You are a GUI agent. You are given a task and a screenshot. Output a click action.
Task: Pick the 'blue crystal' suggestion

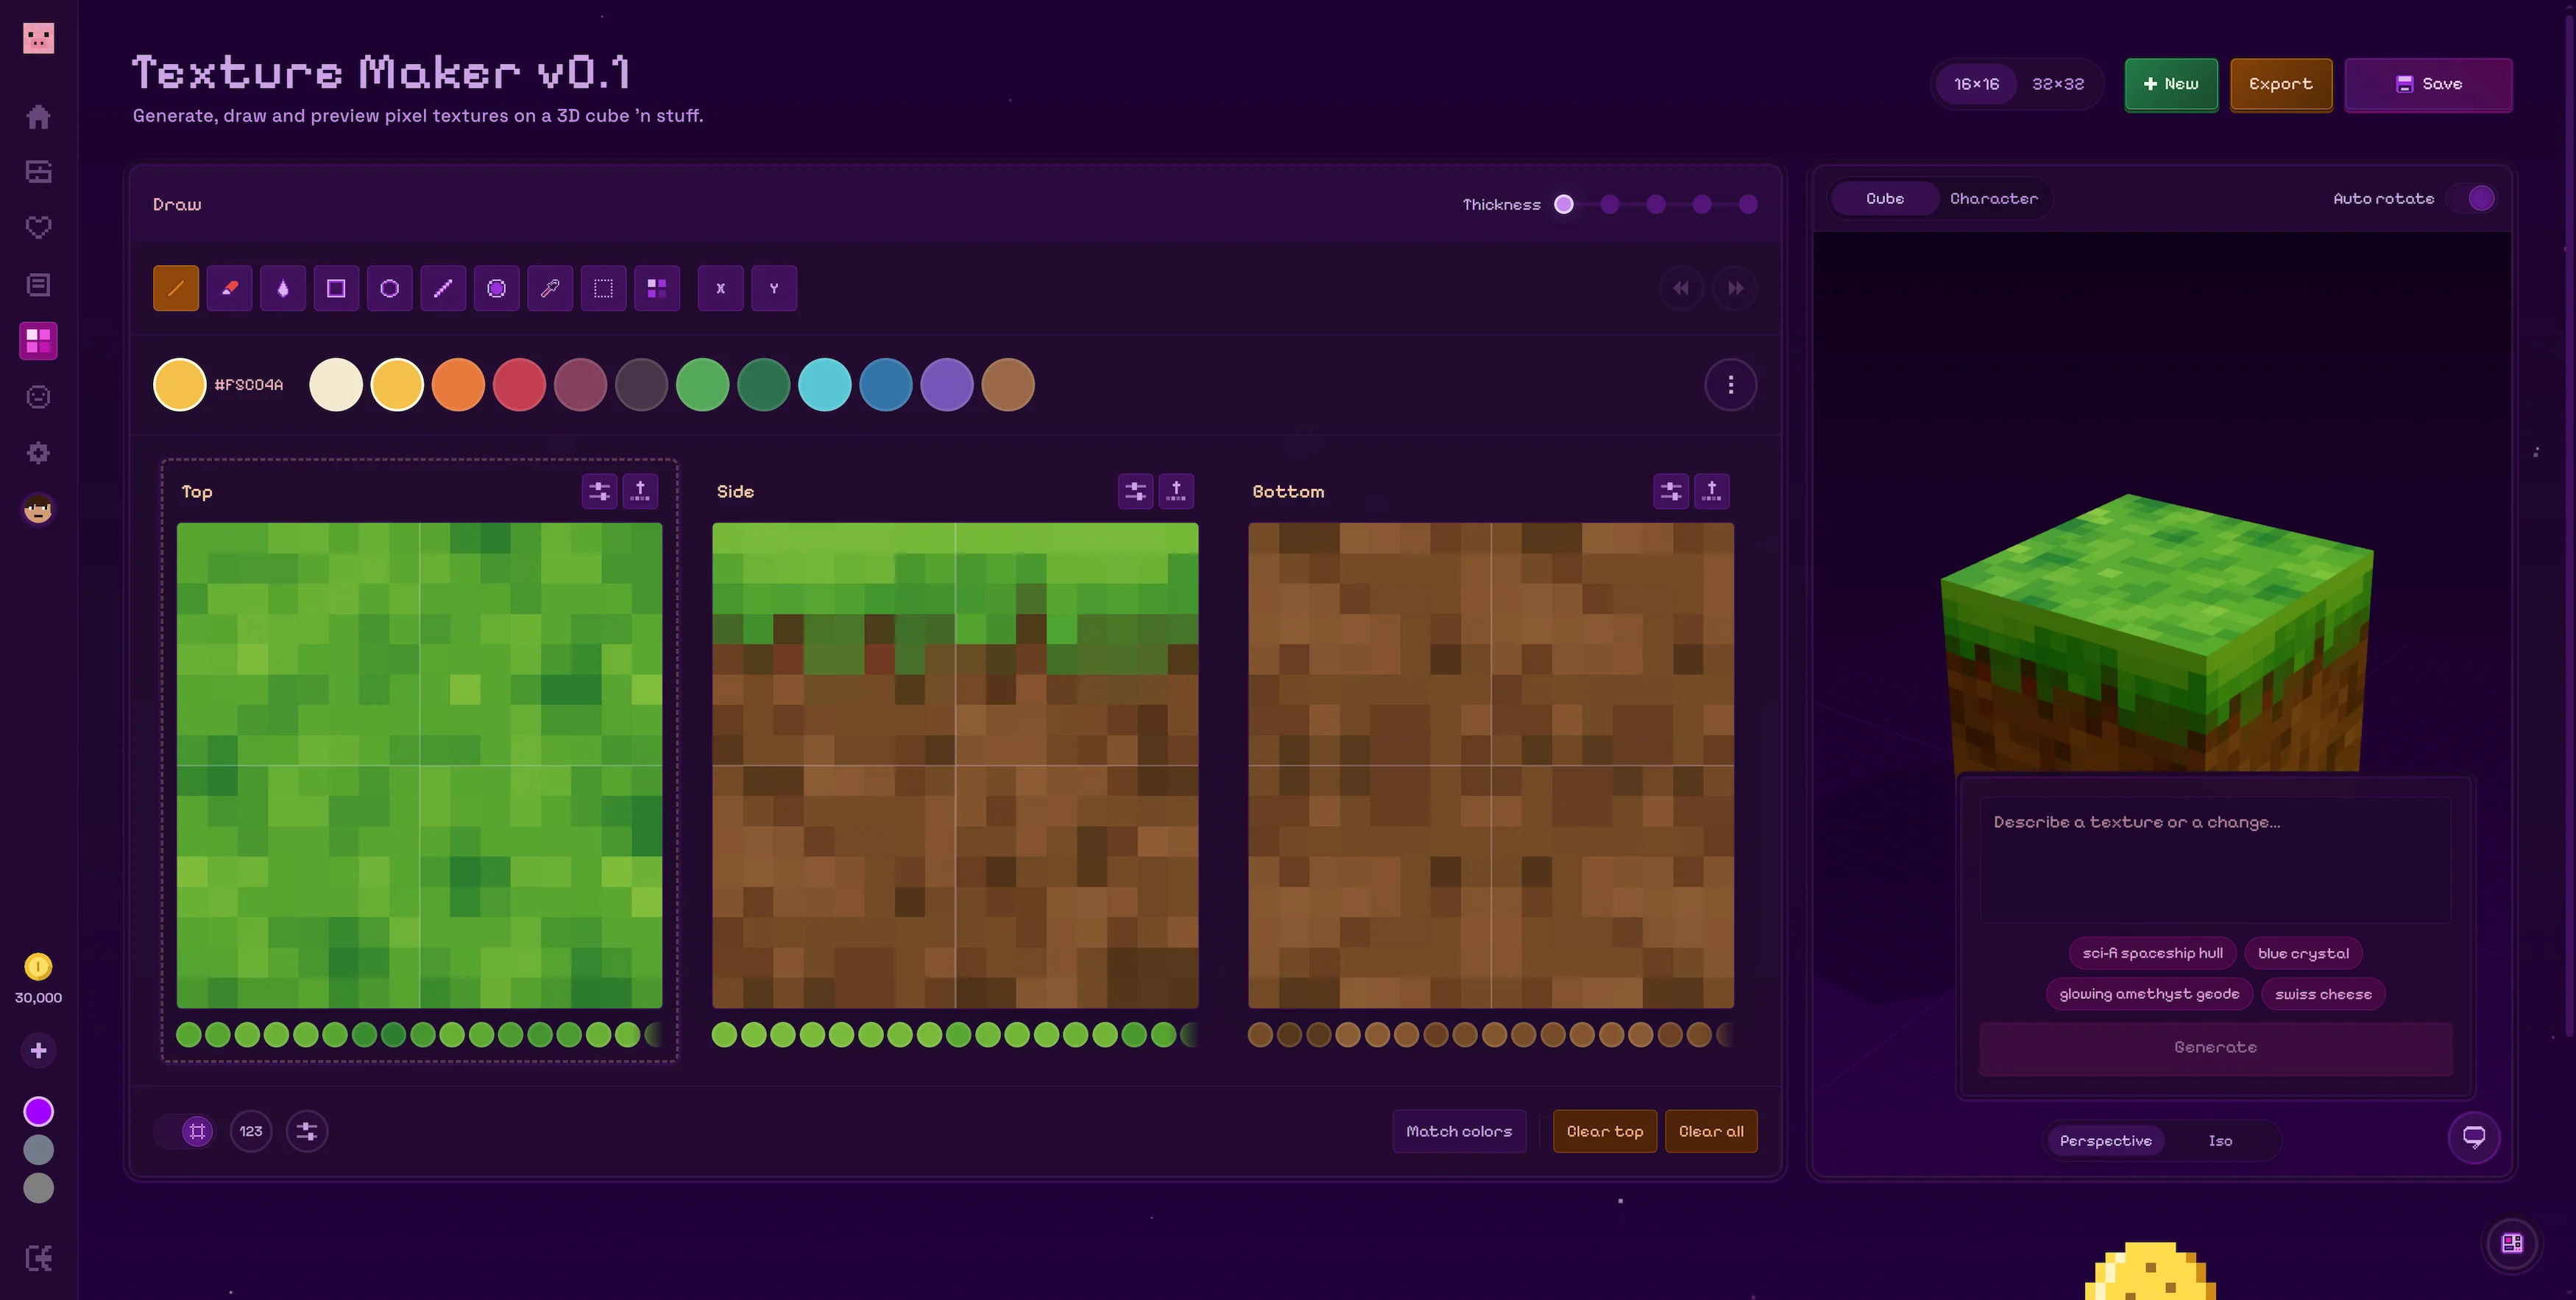point(2303,953)
